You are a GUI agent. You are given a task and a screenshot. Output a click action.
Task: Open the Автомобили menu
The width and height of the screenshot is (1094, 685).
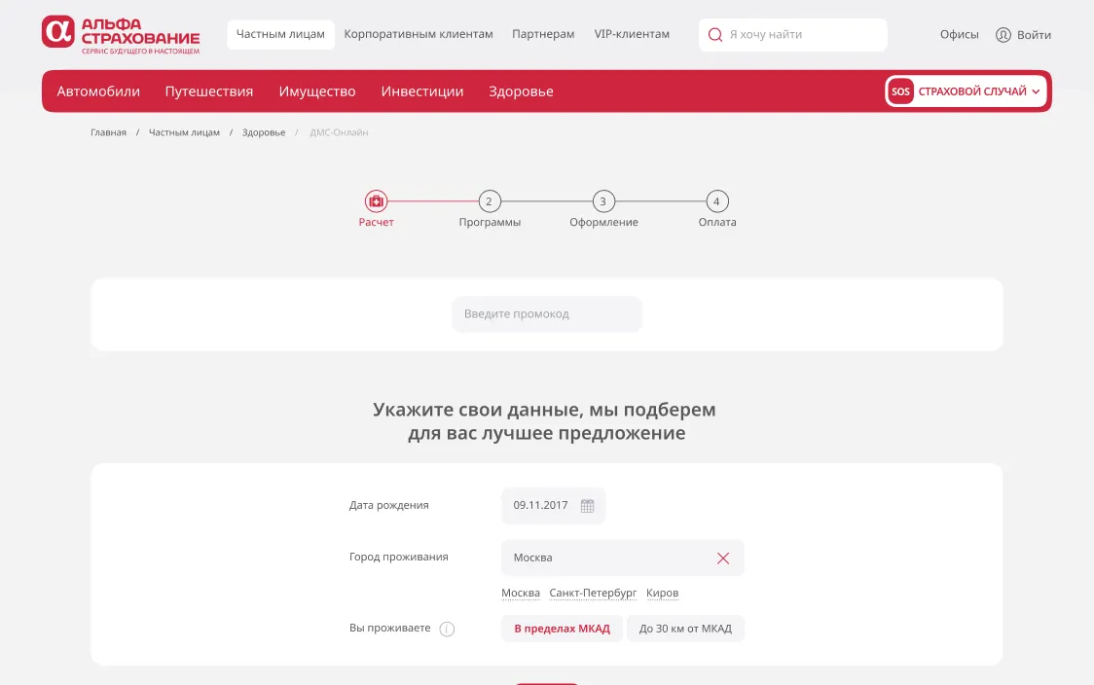click(x=98, y=91)
